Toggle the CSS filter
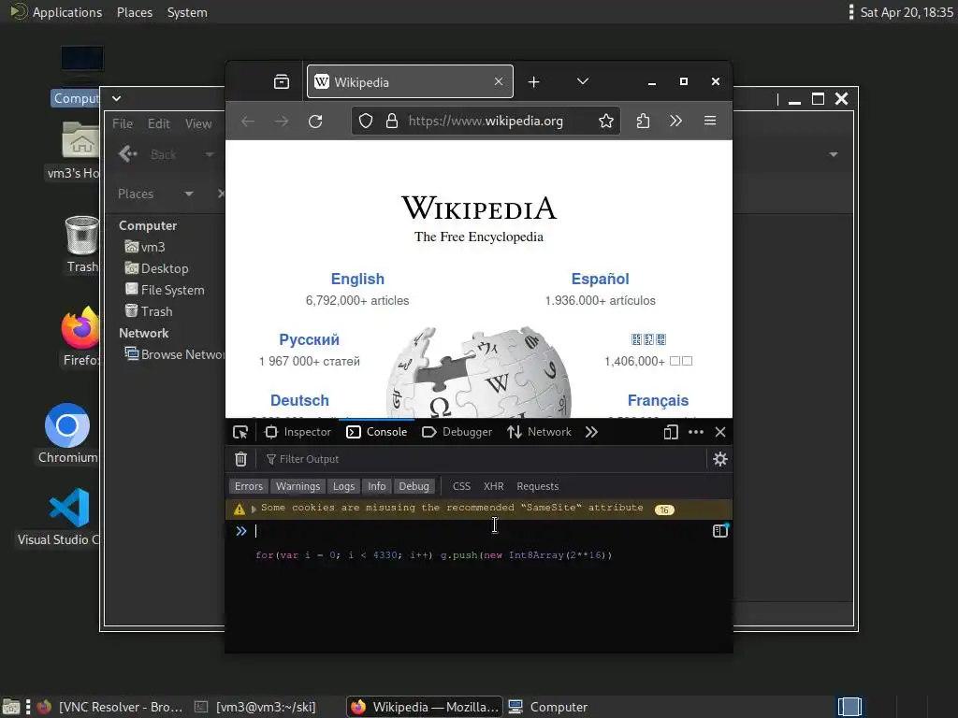 pos(461,486)
